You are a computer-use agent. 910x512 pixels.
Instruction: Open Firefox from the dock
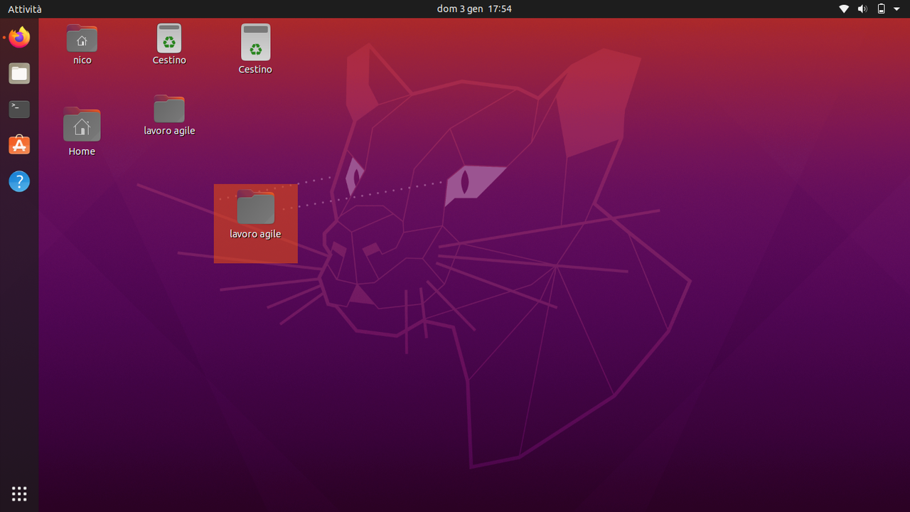point(18,37)
